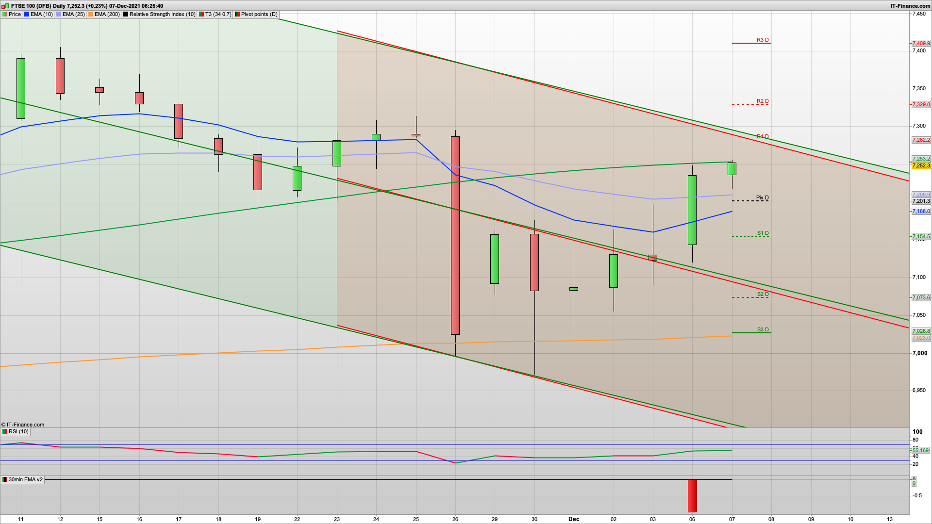Click the 7,073.6 support price tag
This screenshot has height=524, width=932.
pyautogui.click(x=921, y=297)
